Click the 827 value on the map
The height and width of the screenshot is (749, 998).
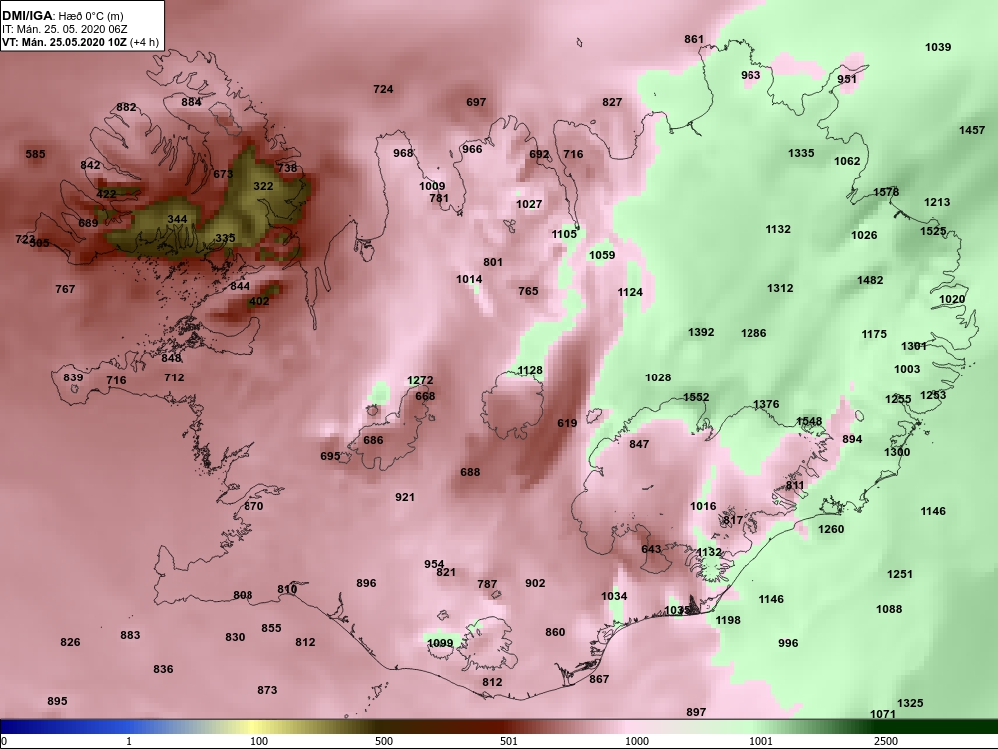[612, 102]
